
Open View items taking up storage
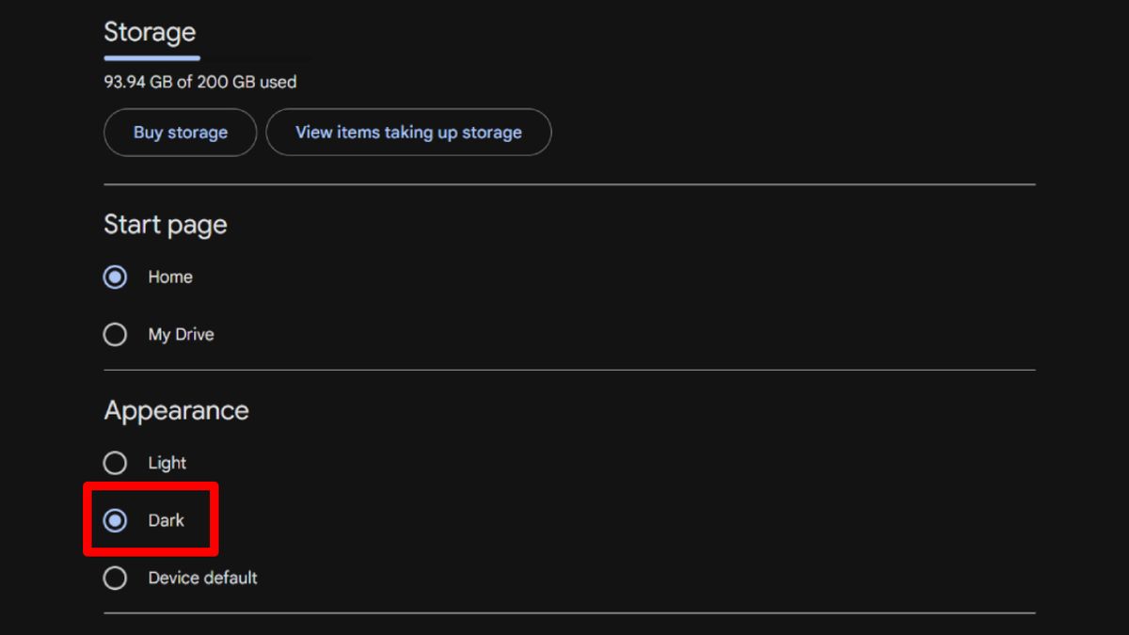point(408,132)
